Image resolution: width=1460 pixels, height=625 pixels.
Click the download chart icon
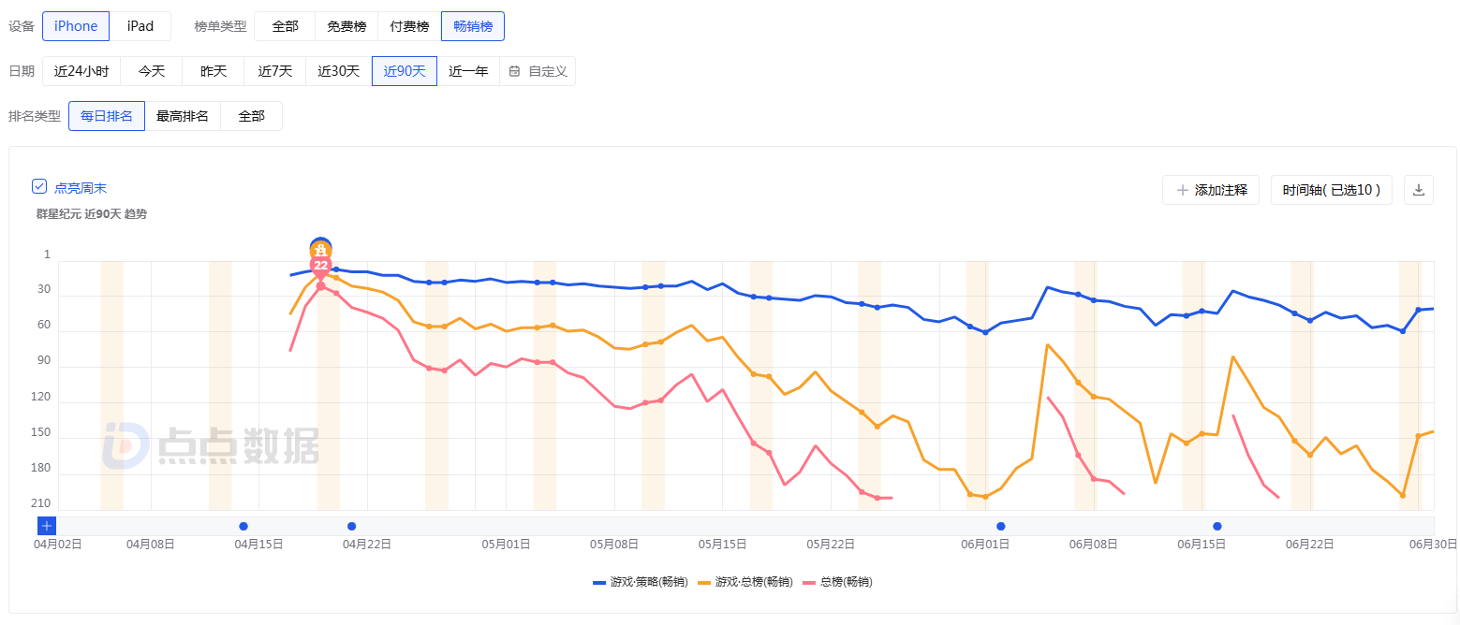pos(1418,190)
